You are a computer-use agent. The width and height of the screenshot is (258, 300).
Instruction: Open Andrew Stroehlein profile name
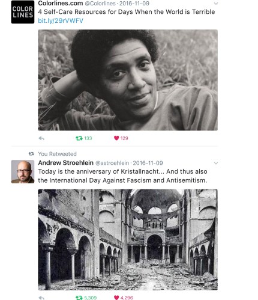(66, 163)
